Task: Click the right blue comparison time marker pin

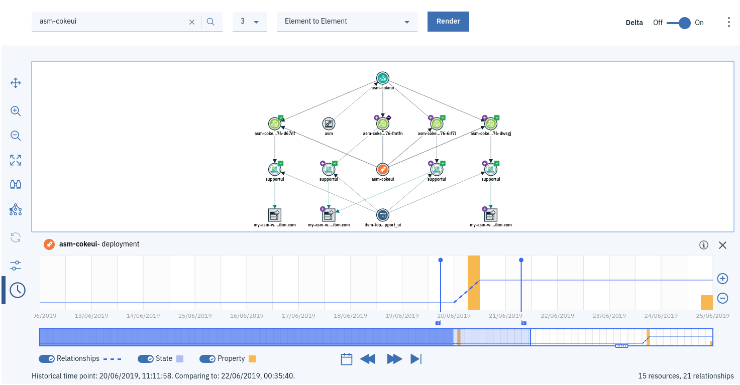Action: click(x=521, y=260)
